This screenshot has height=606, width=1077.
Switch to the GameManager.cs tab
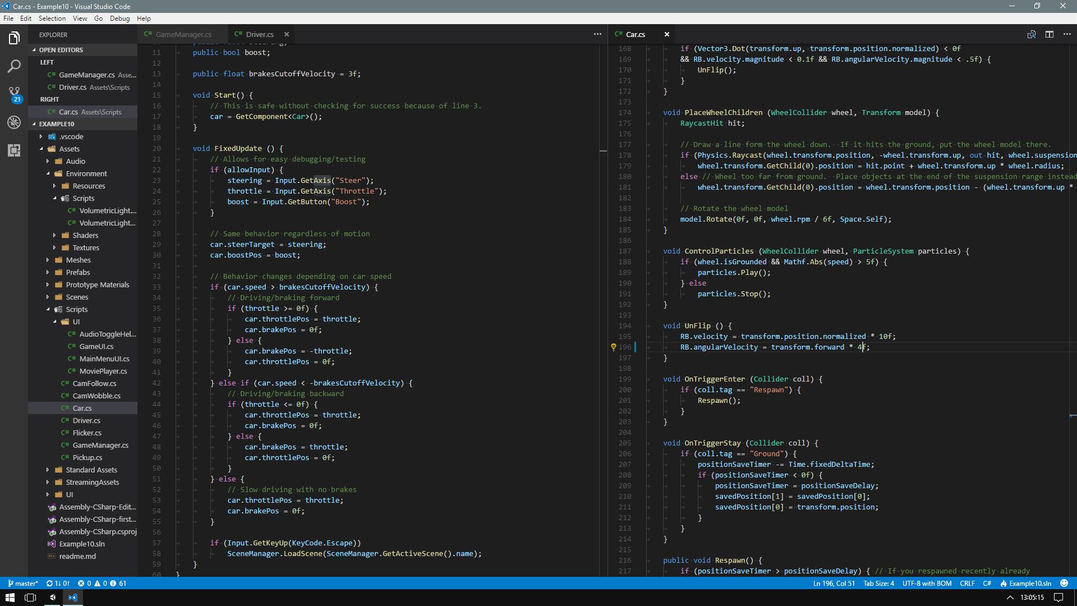tap(183, 34)
